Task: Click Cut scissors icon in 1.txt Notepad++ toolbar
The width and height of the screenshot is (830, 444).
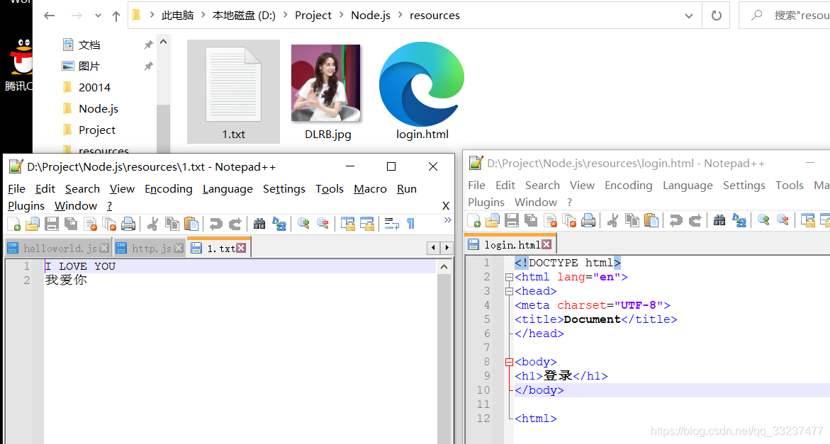Action: [152, 224]
